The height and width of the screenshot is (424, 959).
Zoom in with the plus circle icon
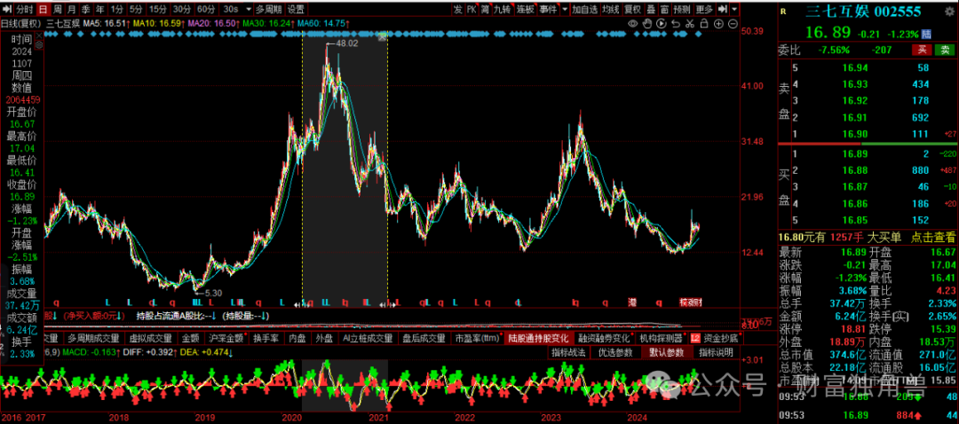coord(718,23)
